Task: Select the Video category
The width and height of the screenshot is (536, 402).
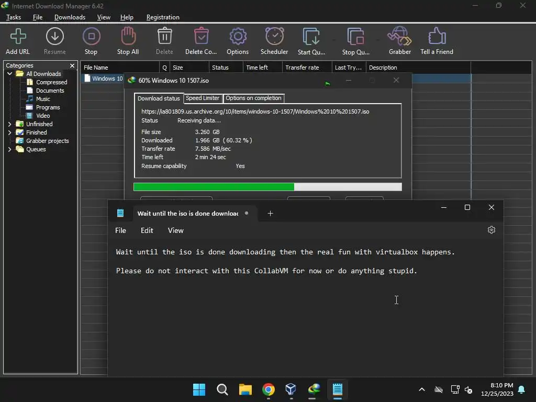Action: click(43, 116)
